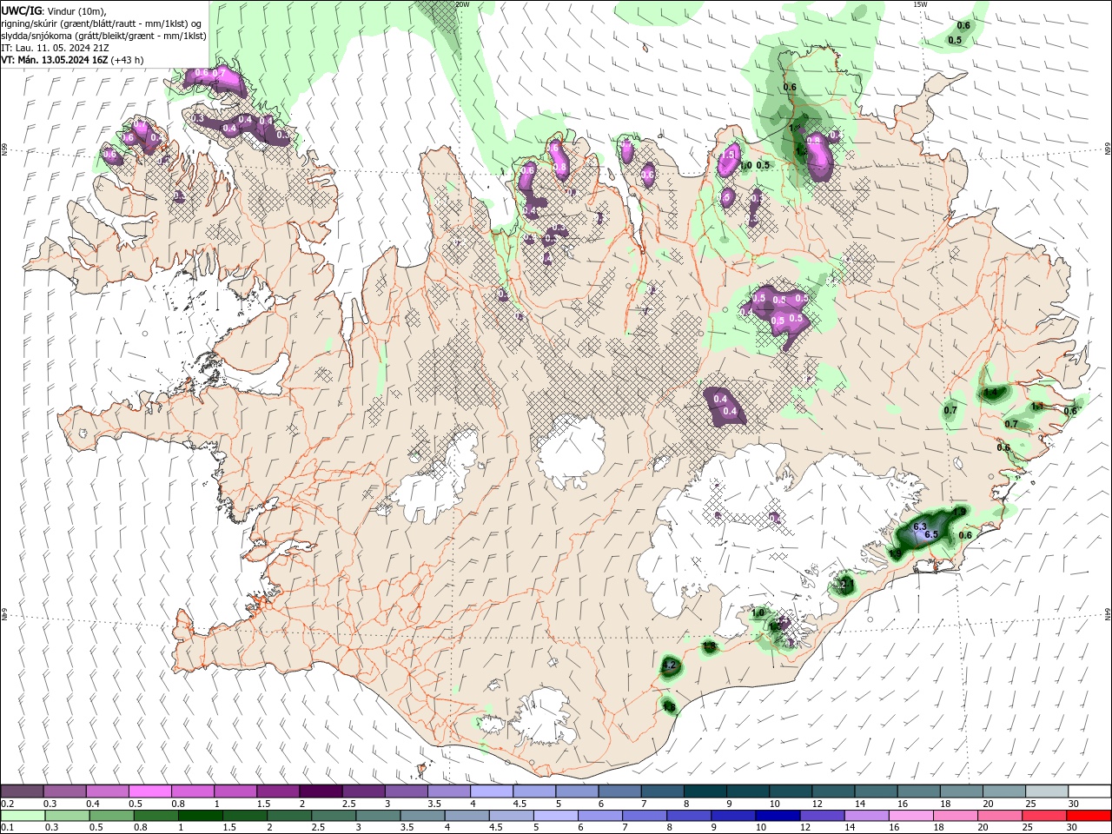Screen dimensions: 1112x834
Task: Select the bright red 30 swatch in the lower row
Action: pyautogui.click(x=1088, y=816)
